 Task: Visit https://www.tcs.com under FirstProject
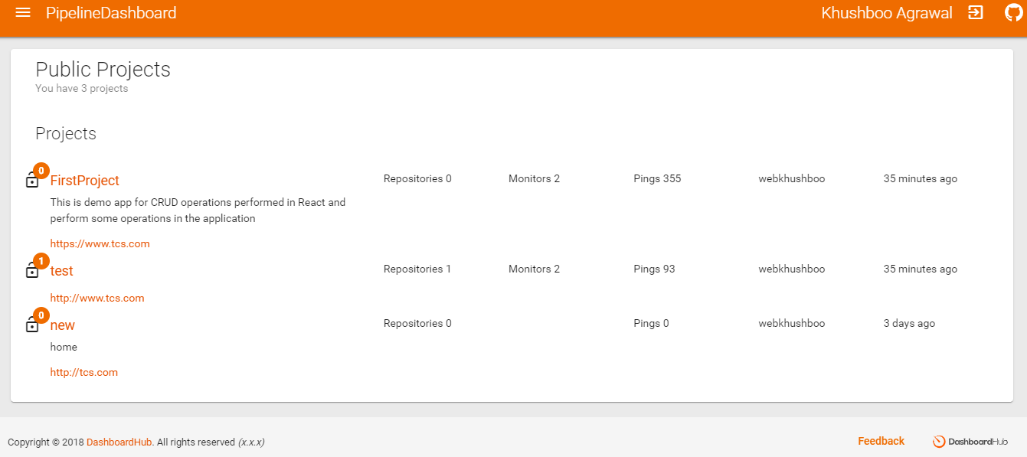tap(100, 243)
